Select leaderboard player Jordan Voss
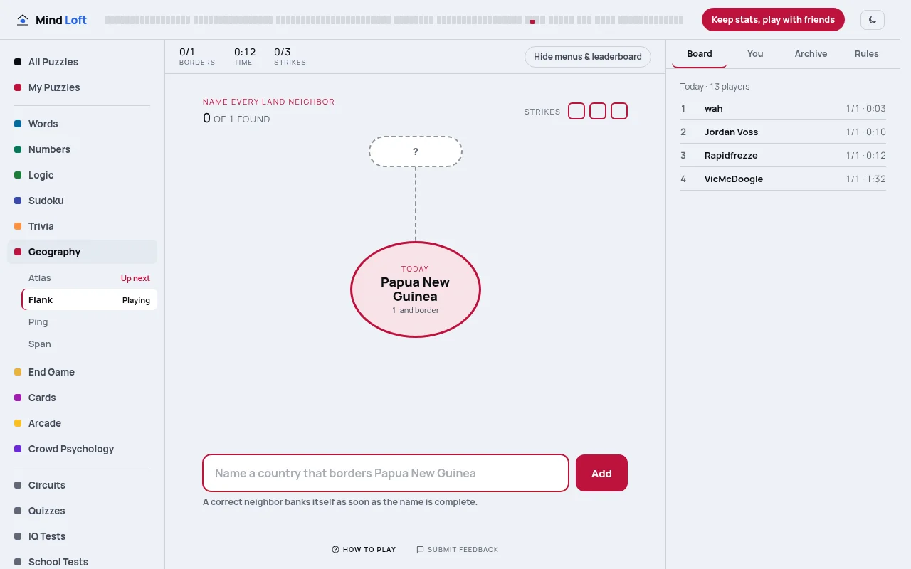 [x=783, y=132]
